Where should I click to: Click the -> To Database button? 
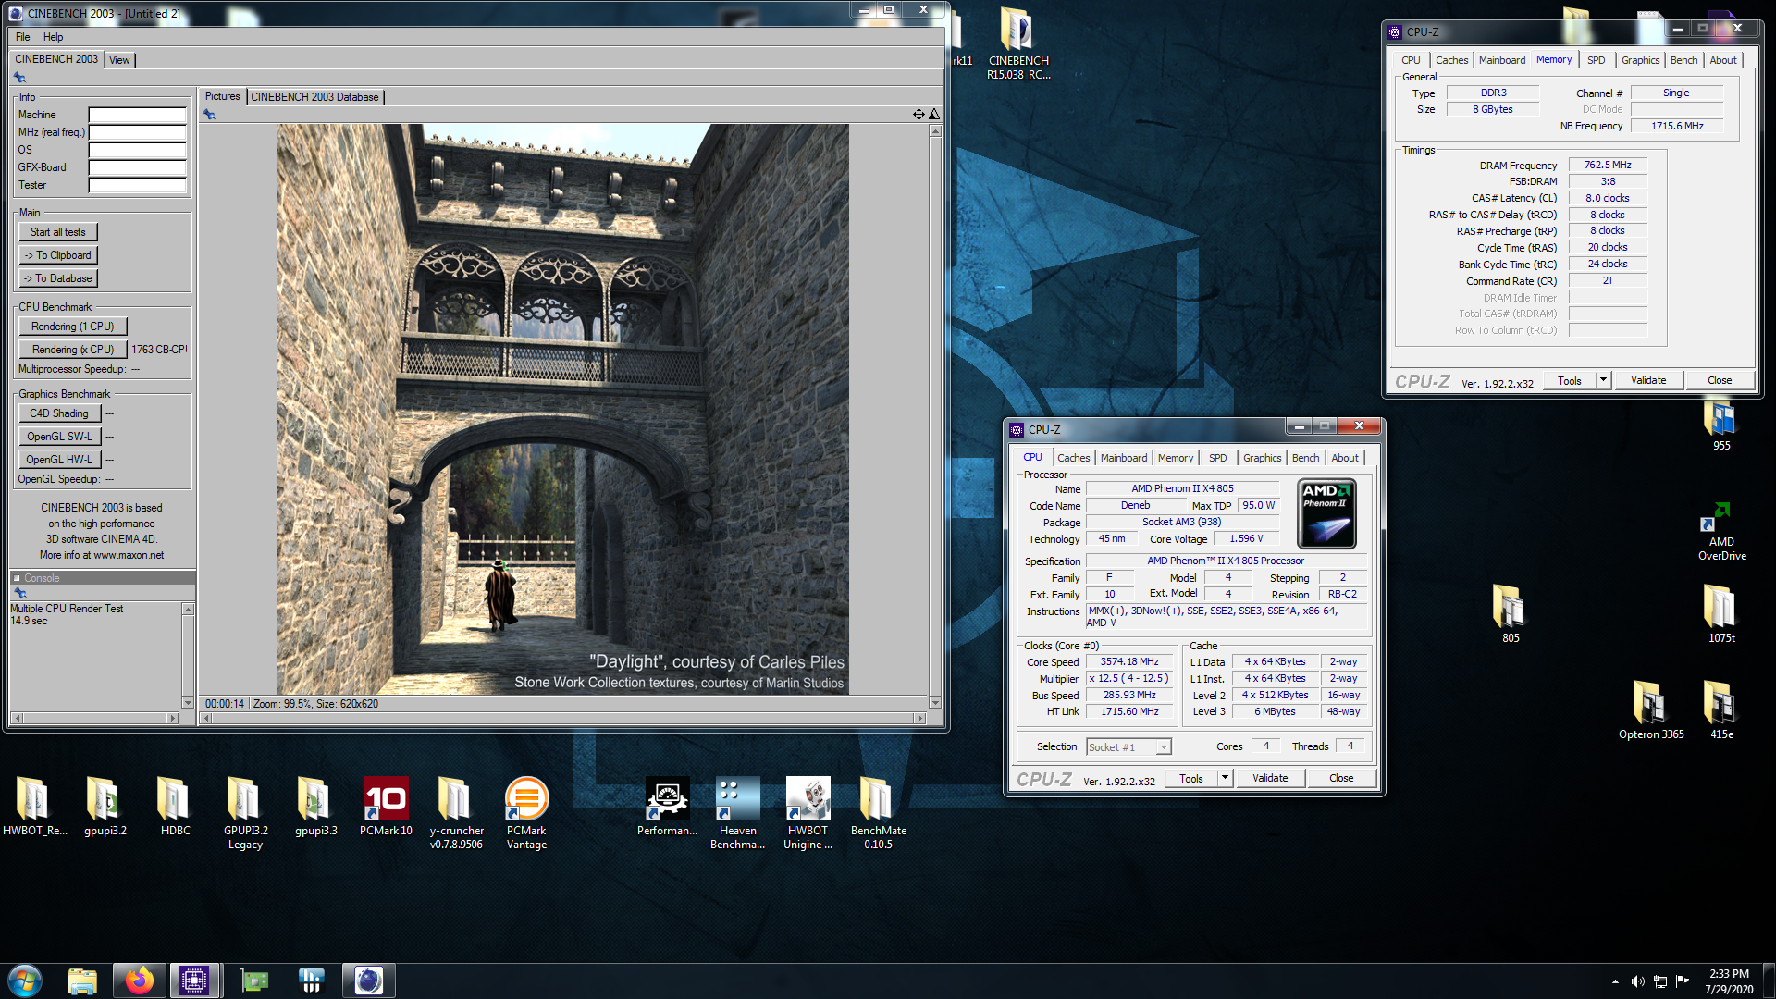[58, 278]
